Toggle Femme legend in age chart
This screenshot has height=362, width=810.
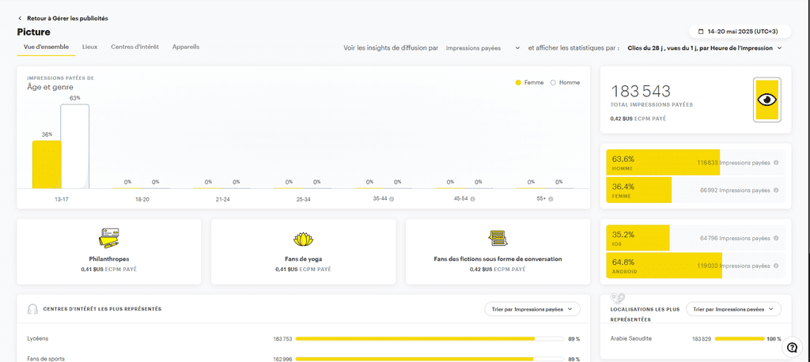528,82
